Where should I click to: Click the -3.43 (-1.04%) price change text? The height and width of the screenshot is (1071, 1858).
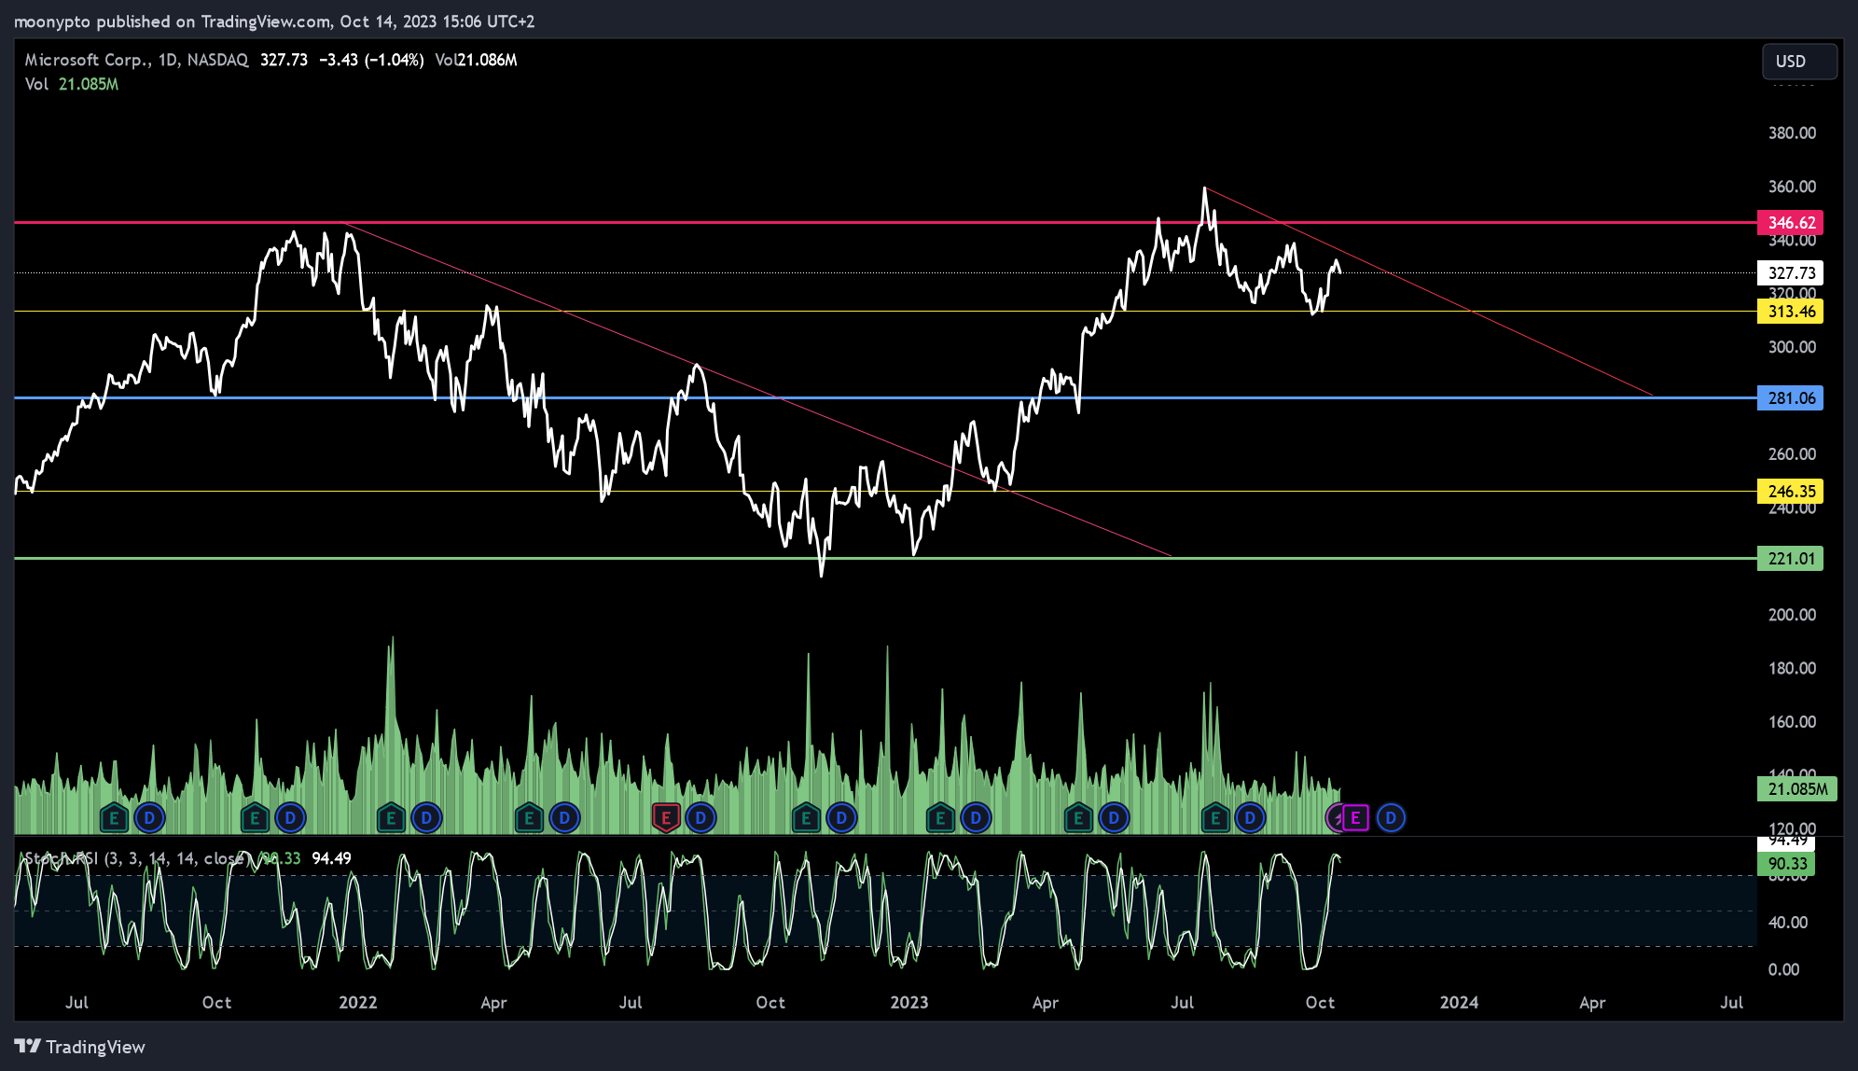point(371,60)
